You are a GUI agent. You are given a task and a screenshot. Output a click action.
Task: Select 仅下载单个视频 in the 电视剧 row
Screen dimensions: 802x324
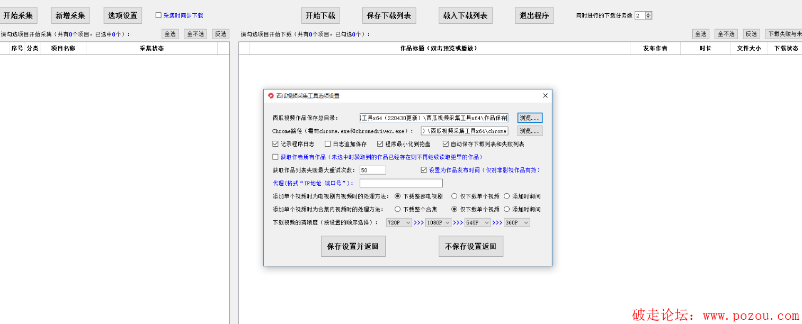[454, 196]
